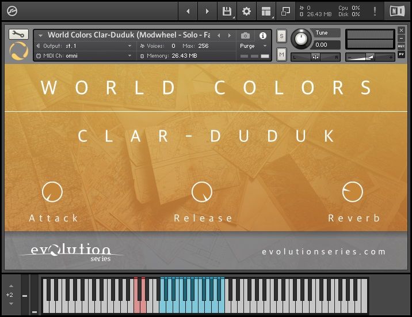Click the volume slider in instrument header
Screen dimensions: 412x317
click(370, 57)
